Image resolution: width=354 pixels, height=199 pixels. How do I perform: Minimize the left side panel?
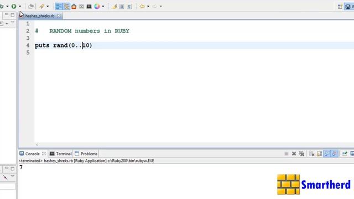tap(6, 15)
